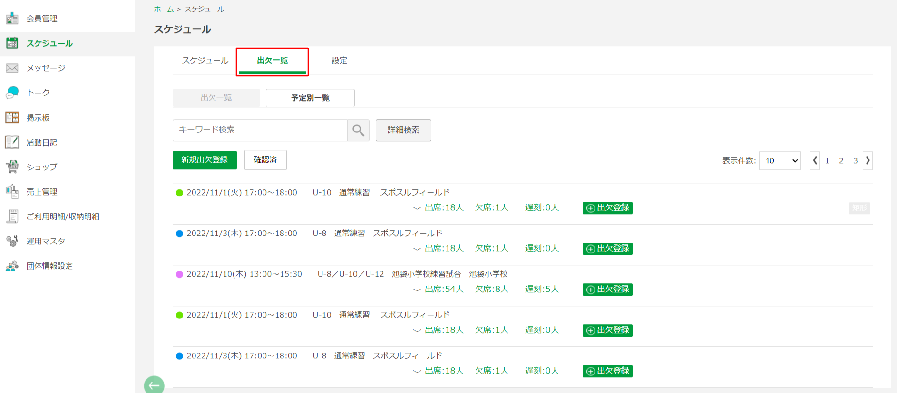Viewport: 897px width, 393px height.
Task: Go to previous page with left chevron
Action: point(815,160)
